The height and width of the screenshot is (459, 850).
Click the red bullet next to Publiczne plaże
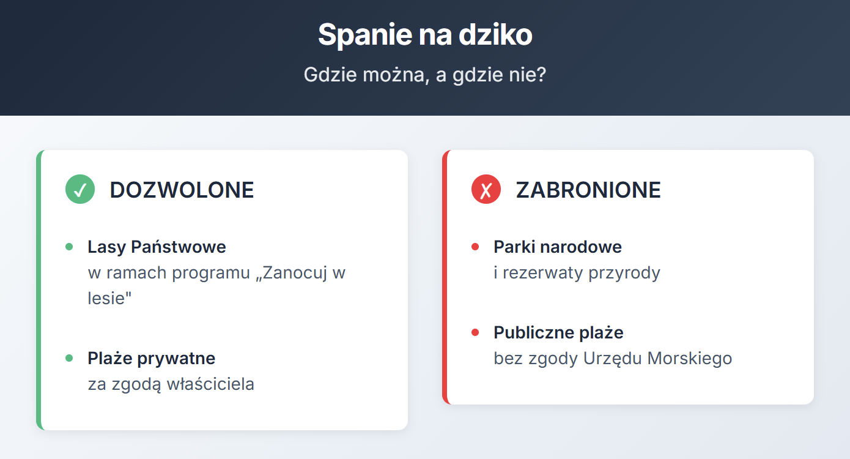(x=475, y=332)
